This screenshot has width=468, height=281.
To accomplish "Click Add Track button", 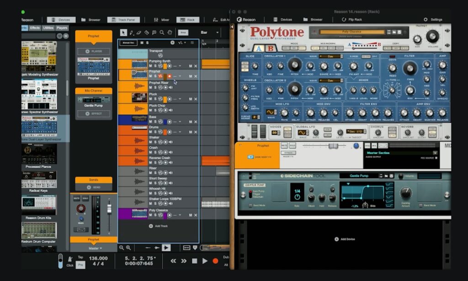I will [x=157, y=226].
